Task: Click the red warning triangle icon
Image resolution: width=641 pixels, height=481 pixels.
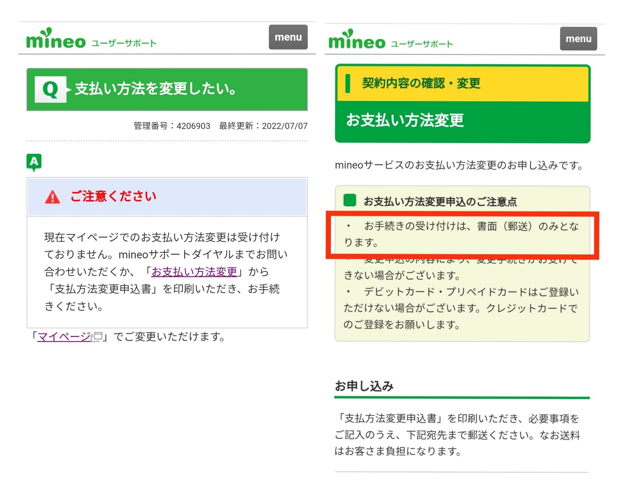Action: tap(52, 197)
